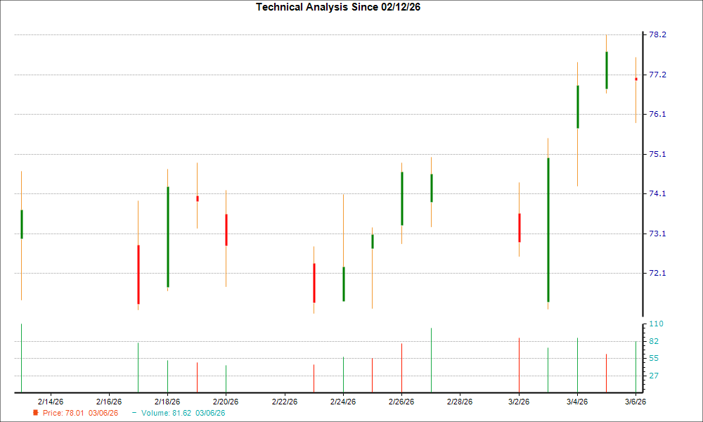Image resolution: width=703 pixels, height=422 pixels.
Task: Click the teal Volume legend dash icon
Action: 135,414
